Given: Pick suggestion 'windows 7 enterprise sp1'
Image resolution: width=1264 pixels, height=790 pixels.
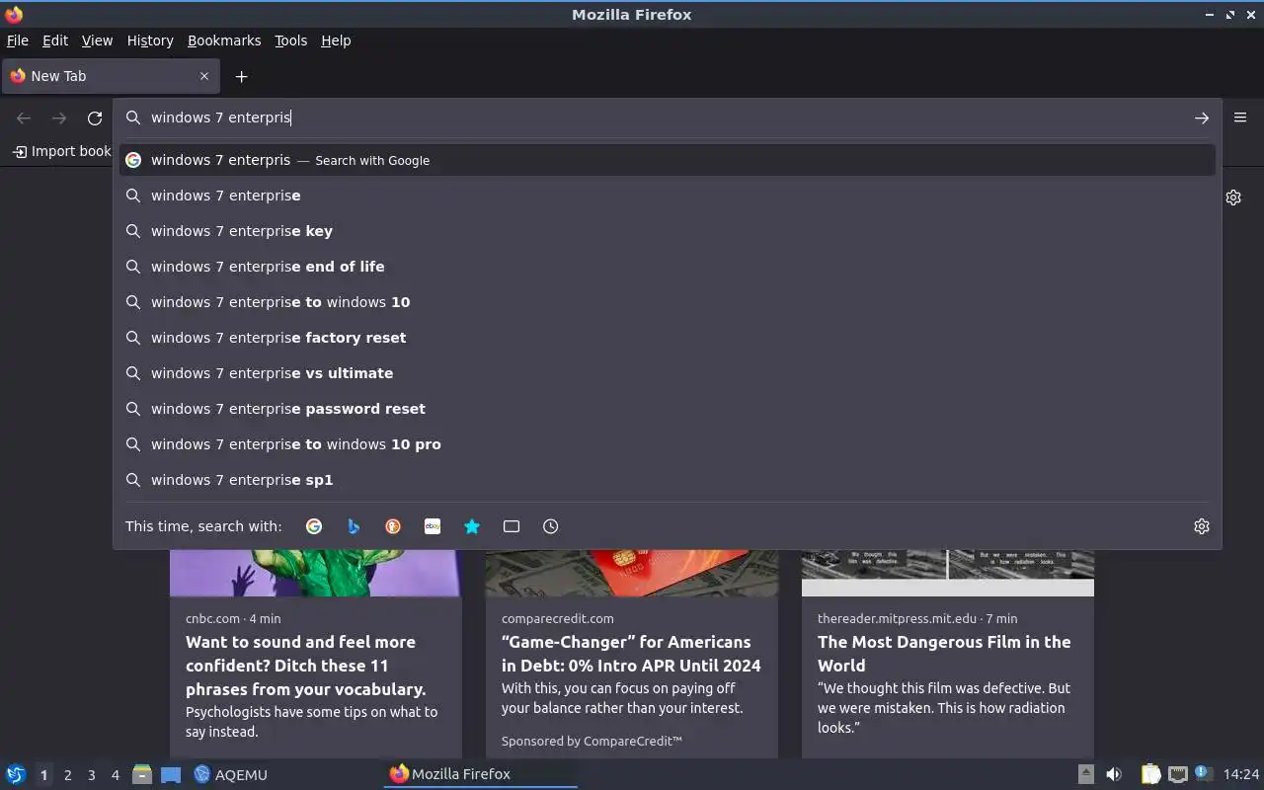Looking at the screenshot, I should point(668,480).
